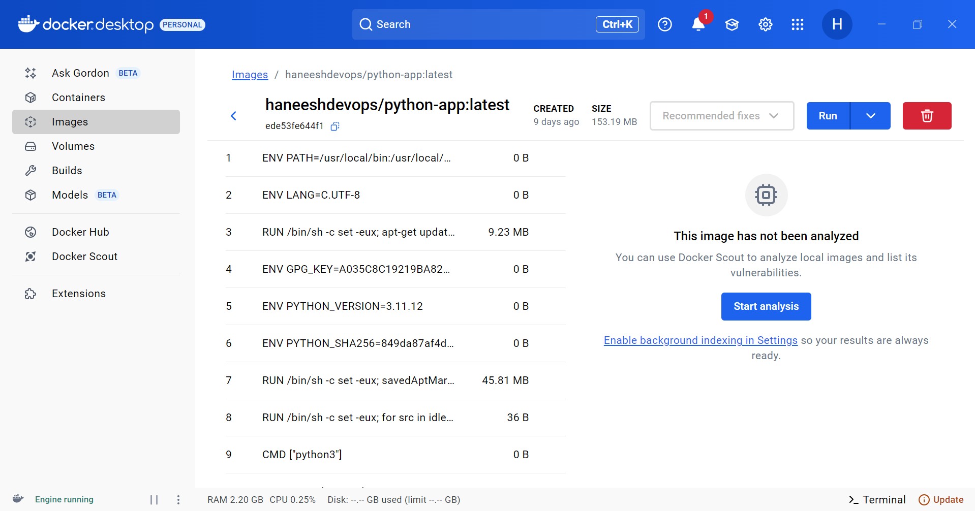This screenshot has width=975, height=511.
Task: Delete image with red trash button
Action: tap(927, 116)
